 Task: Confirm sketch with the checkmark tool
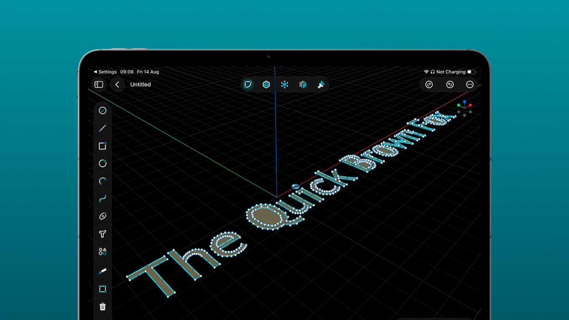(102, 110)
